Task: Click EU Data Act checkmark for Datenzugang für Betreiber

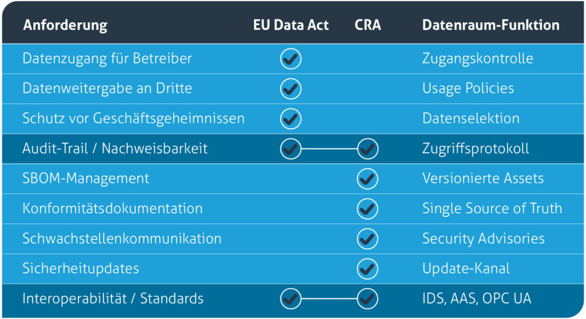Action: coord(291,59)
